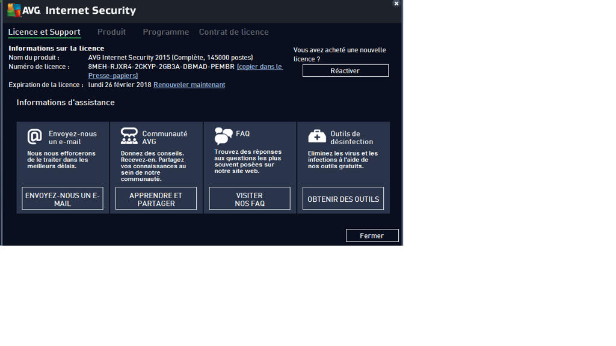This screenshot has height=346, width=616.
Task: Click the Internet Security window title
Action: click(91, 10)
